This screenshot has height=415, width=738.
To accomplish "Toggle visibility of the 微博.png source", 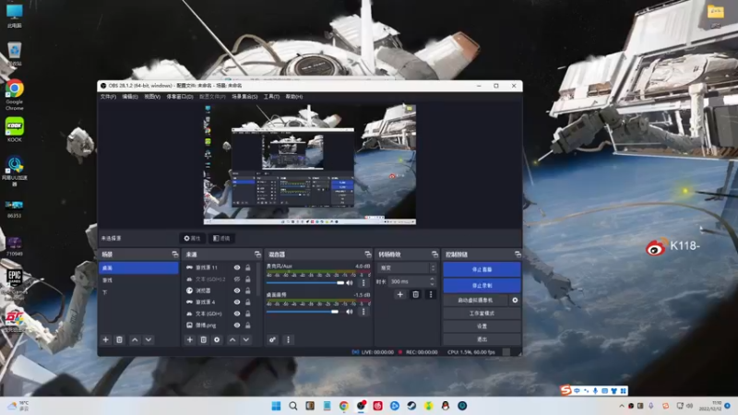I will pyautogui.click(x=237, y=326).
